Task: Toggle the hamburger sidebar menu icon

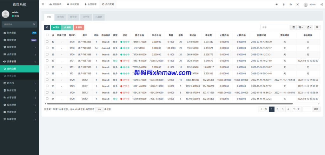Action: click(x=43, y=4)
